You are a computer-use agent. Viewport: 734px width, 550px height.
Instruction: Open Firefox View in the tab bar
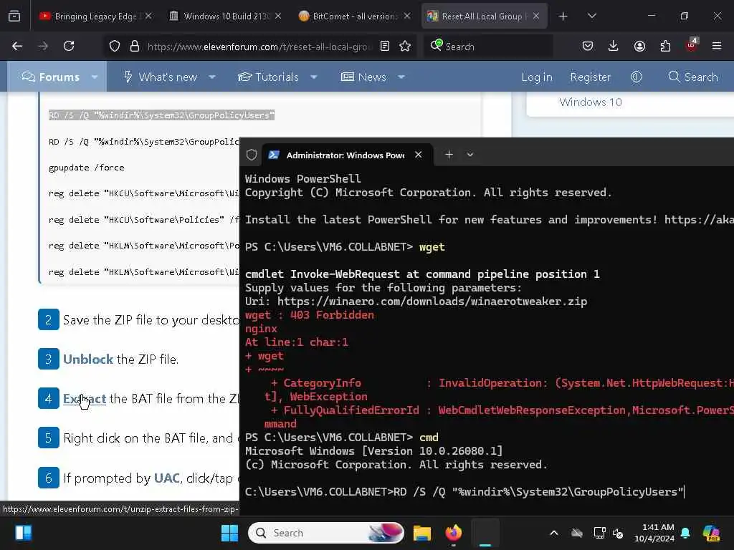coord(14,16)
